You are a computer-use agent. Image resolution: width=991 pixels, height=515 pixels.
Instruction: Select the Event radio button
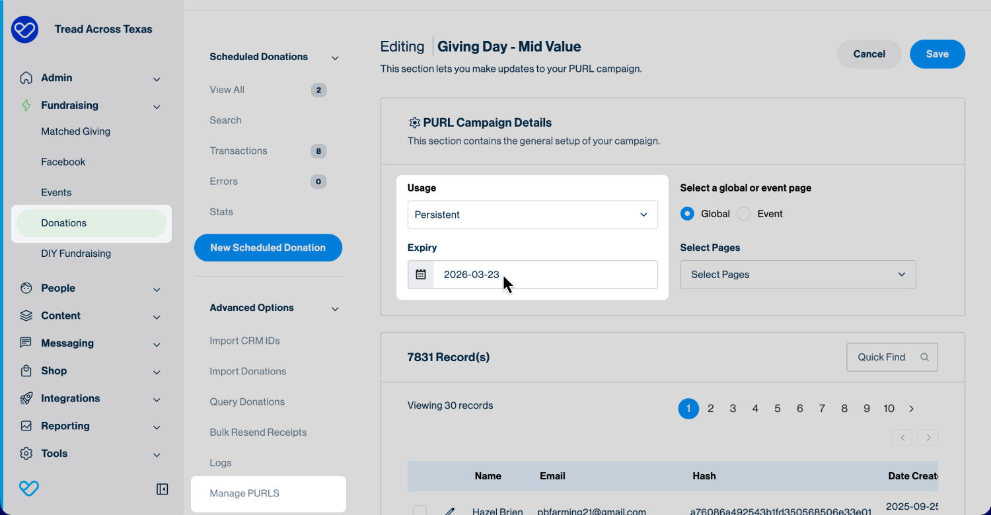coord(744,214)
